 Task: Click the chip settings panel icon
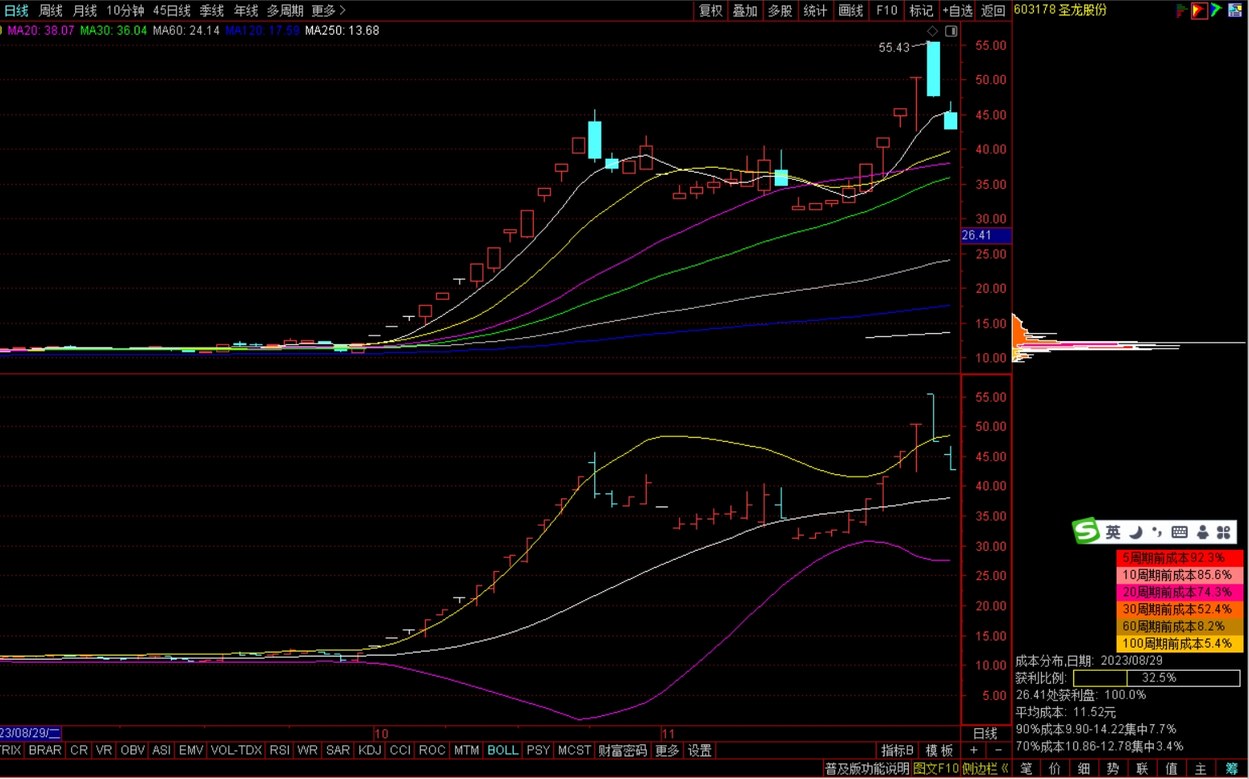1234,10
